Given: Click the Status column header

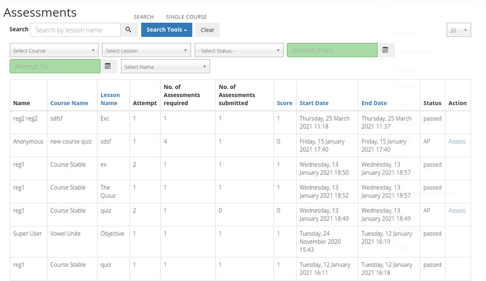Looking at the screenshot, I should (432, 103).
